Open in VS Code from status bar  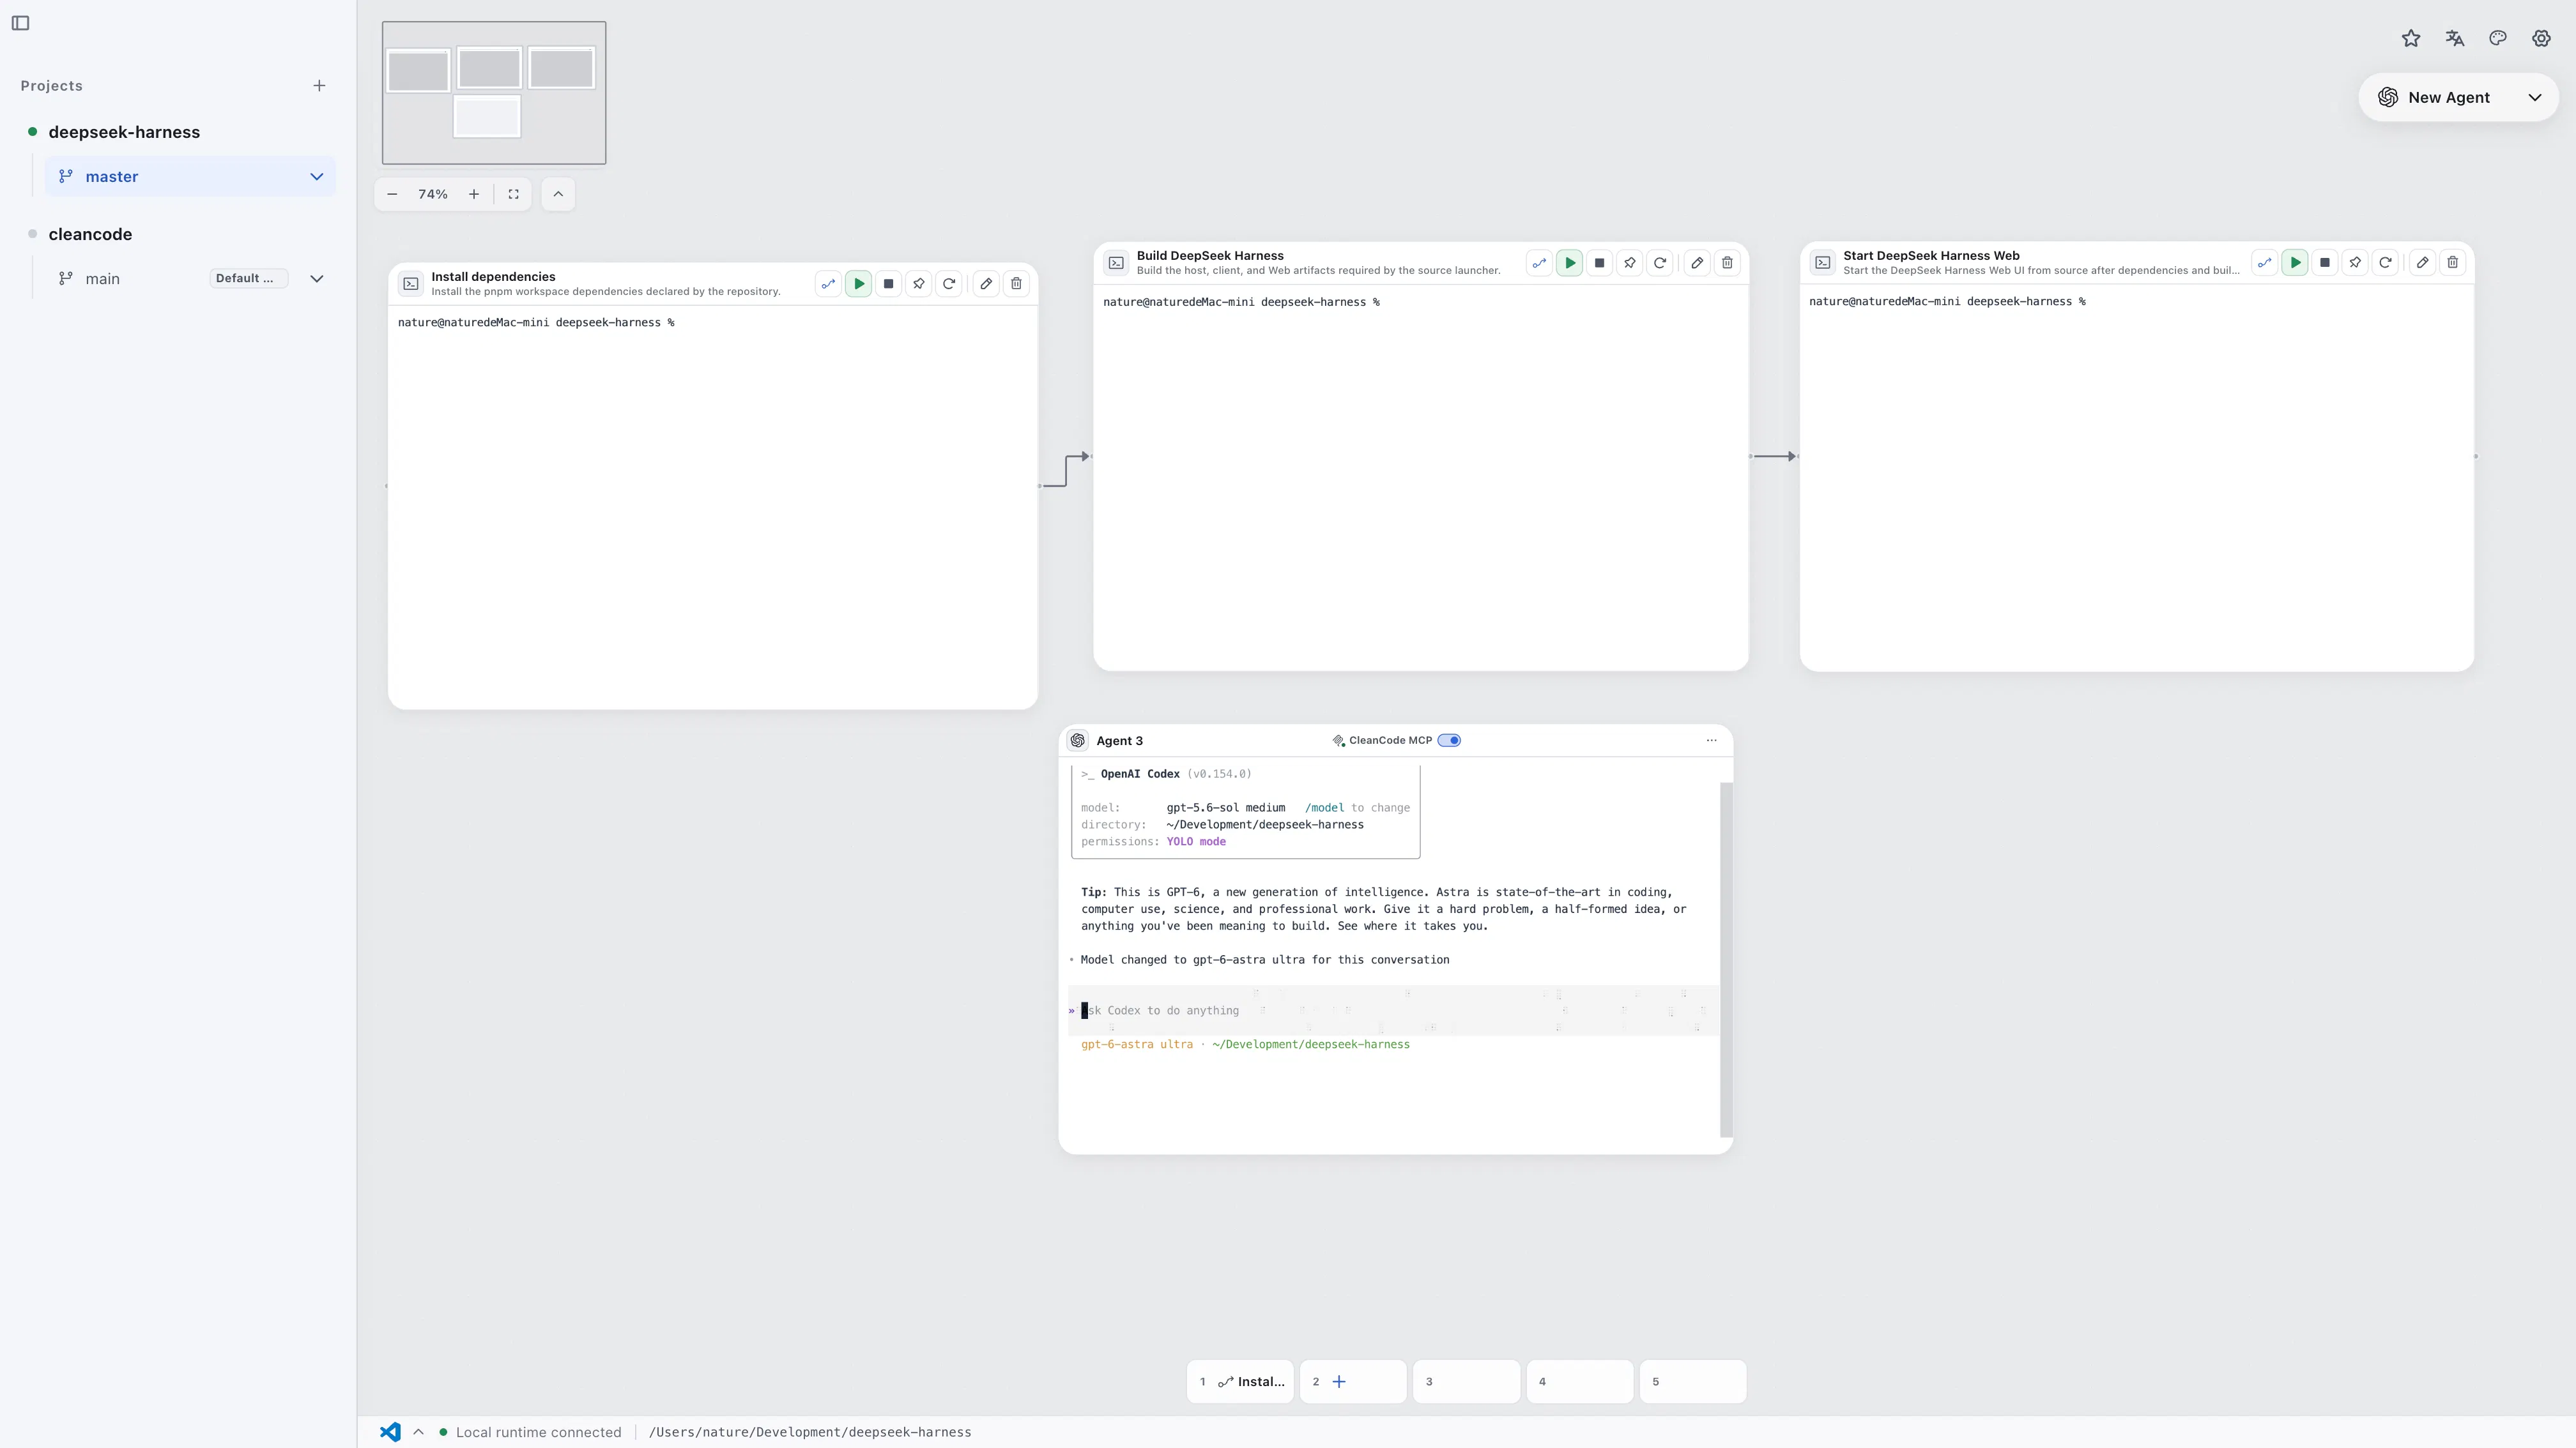coord(390,1432)
